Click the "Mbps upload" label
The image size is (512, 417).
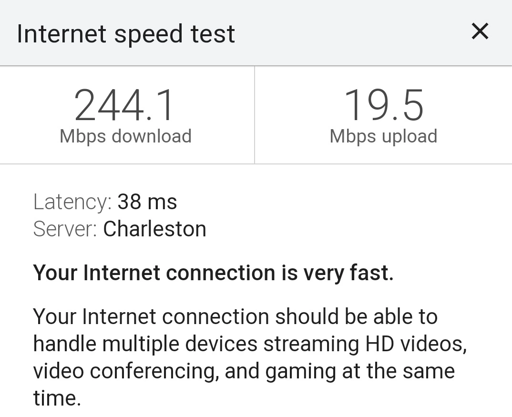(383, 136)
